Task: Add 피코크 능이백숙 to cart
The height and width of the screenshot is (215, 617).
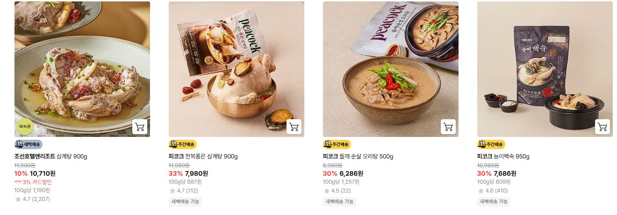Action: [x=603, y=127]
